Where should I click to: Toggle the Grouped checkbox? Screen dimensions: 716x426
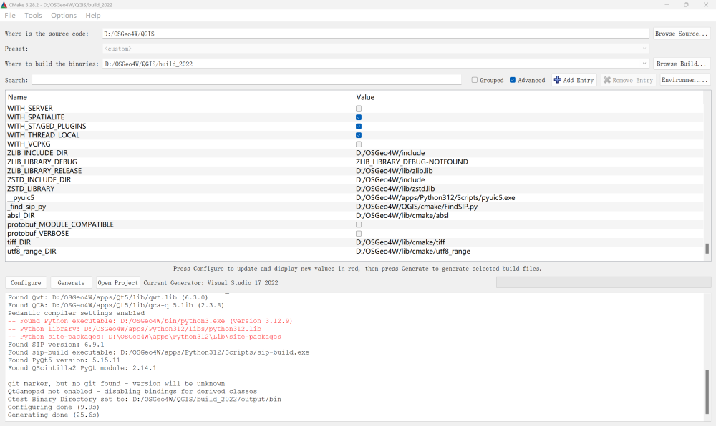[x=475, y=80]
